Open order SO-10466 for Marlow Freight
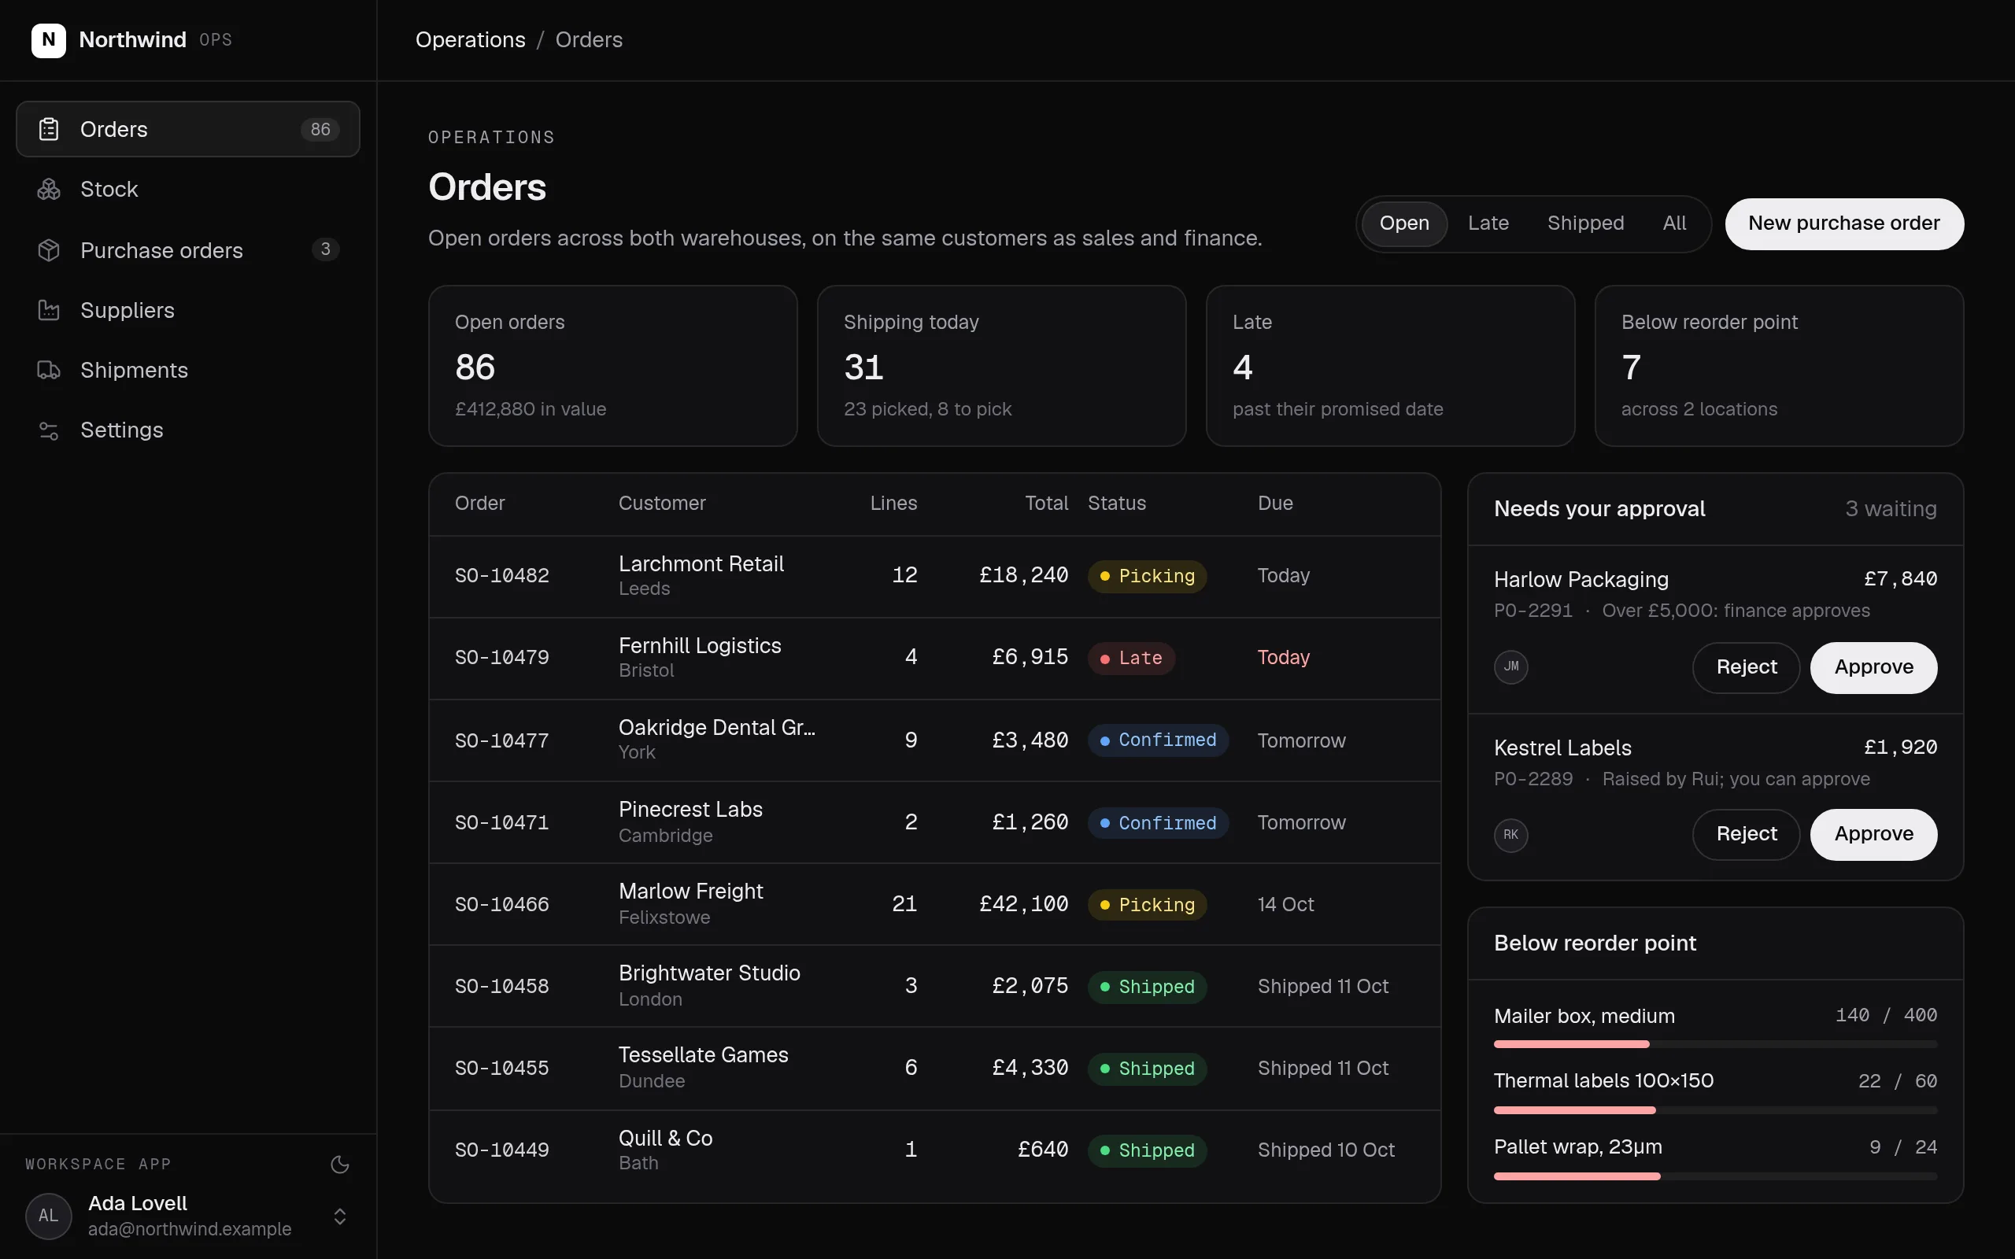Screen dimensions: 2015x1259 (x=934, y=903)
